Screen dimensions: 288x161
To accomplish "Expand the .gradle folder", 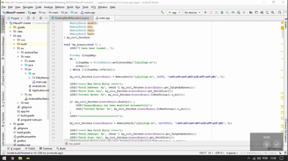I will [x=10, y=27].
